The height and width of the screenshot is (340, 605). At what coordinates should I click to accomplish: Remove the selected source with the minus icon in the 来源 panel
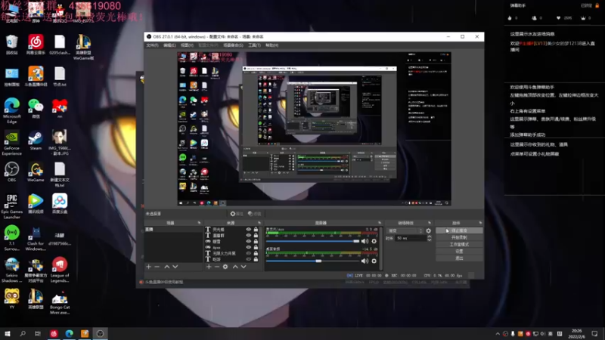coord(217,267)
